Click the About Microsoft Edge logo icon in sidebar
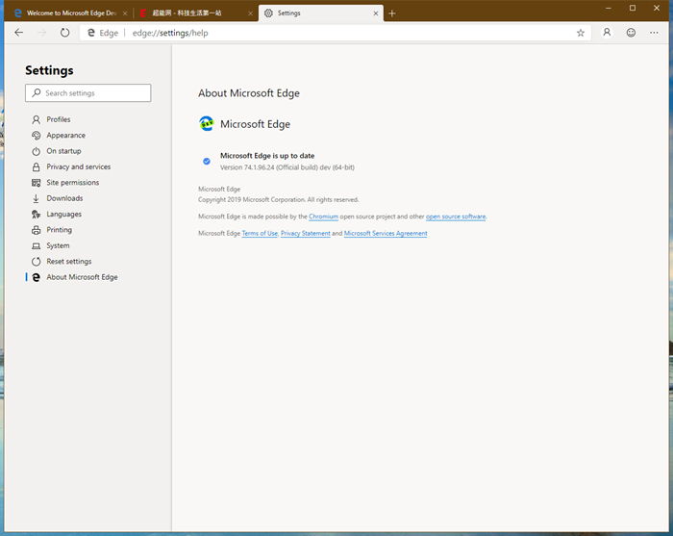This screenshot has height=536, width=673. [37, 277]
